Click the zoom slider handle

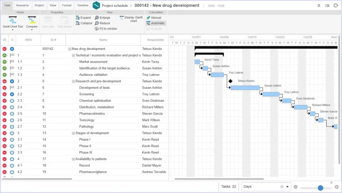(320, 188)
